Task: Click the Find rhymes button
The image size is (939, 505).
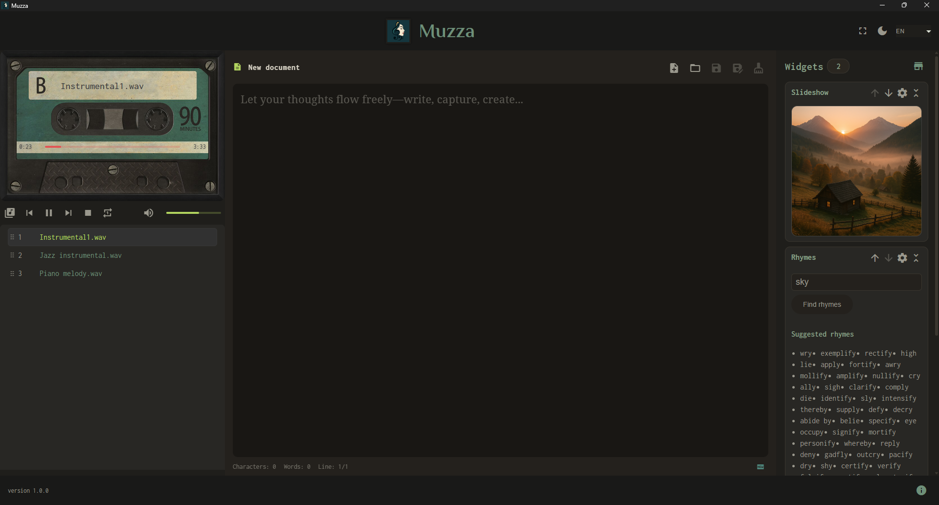Action: coord(822,304)
